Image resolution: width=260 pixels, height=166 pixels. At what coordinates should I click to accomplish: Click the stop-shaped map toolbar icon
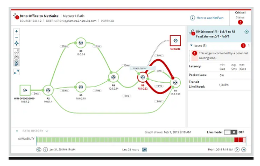tap(16, 57)
